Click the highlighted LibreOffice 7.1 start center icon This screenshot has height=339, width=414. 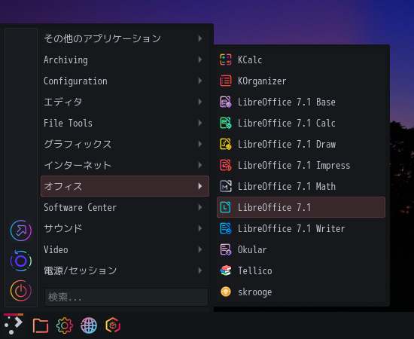pyautogui.click(x=226, y=207)
